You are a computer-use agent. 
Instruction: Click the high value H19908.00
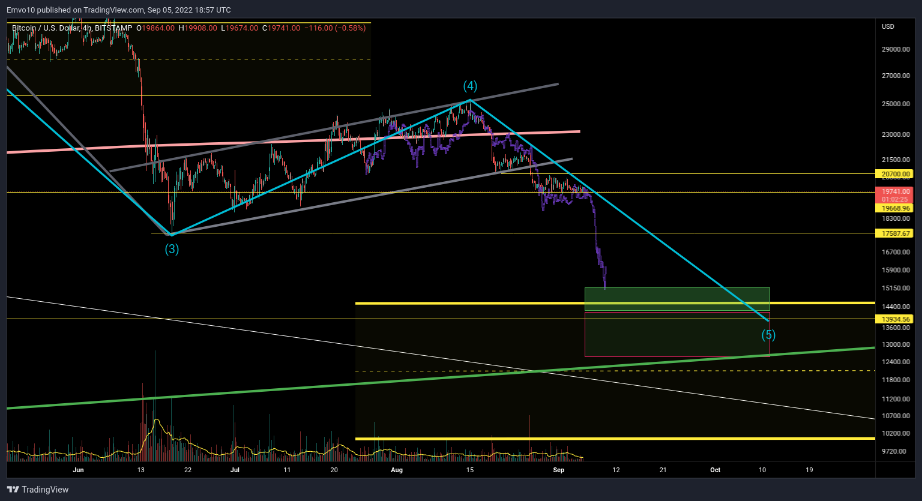pyautogui.click(x=198, y=28)
